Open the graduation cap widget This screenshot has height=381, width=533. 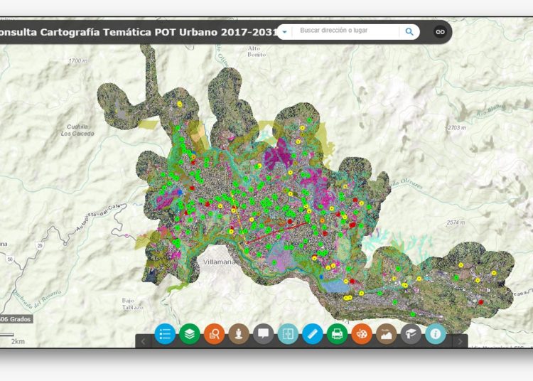(411, 334)
